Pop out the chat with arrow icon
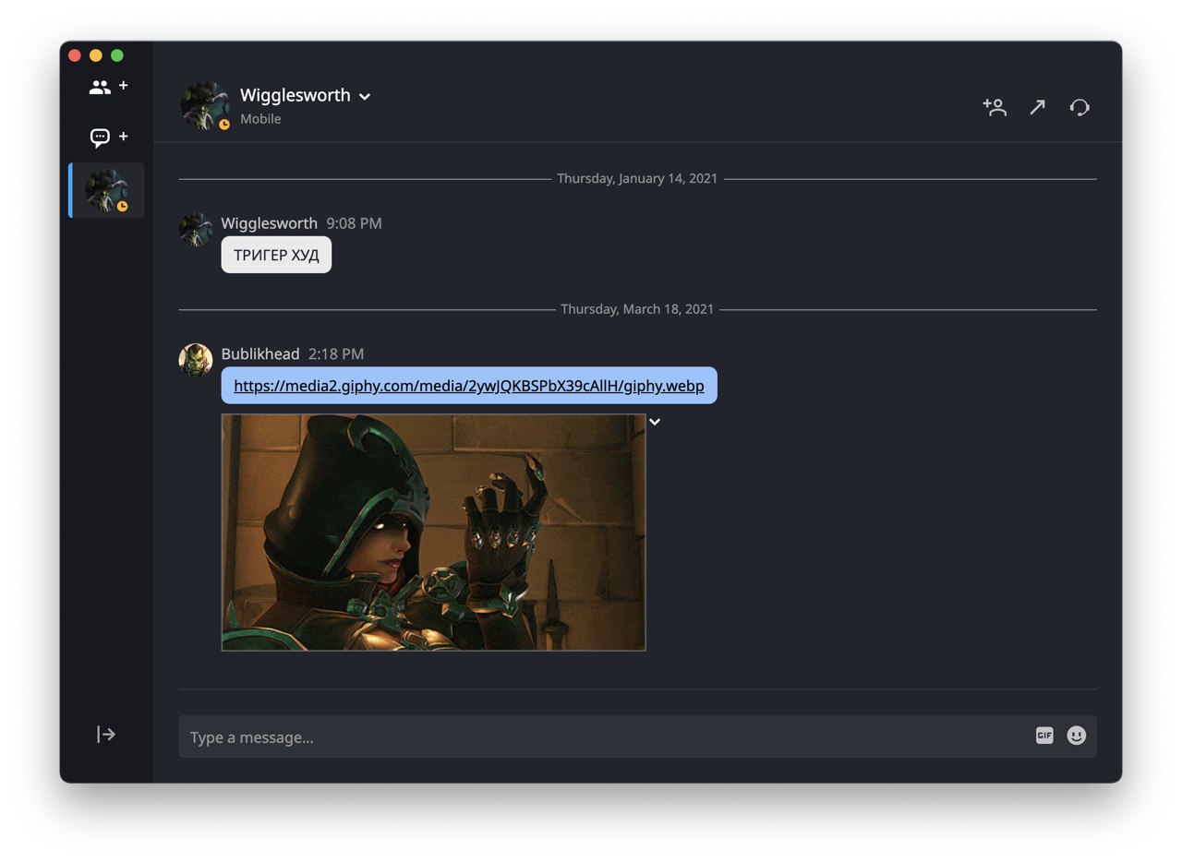Screen dimensions: 1182x862 (x=1038, y=107)
